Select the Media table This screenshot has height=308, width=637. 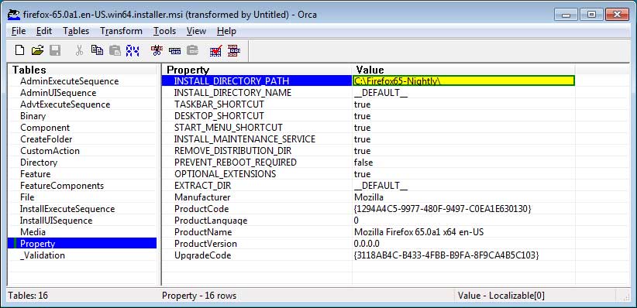coord(33,232)
